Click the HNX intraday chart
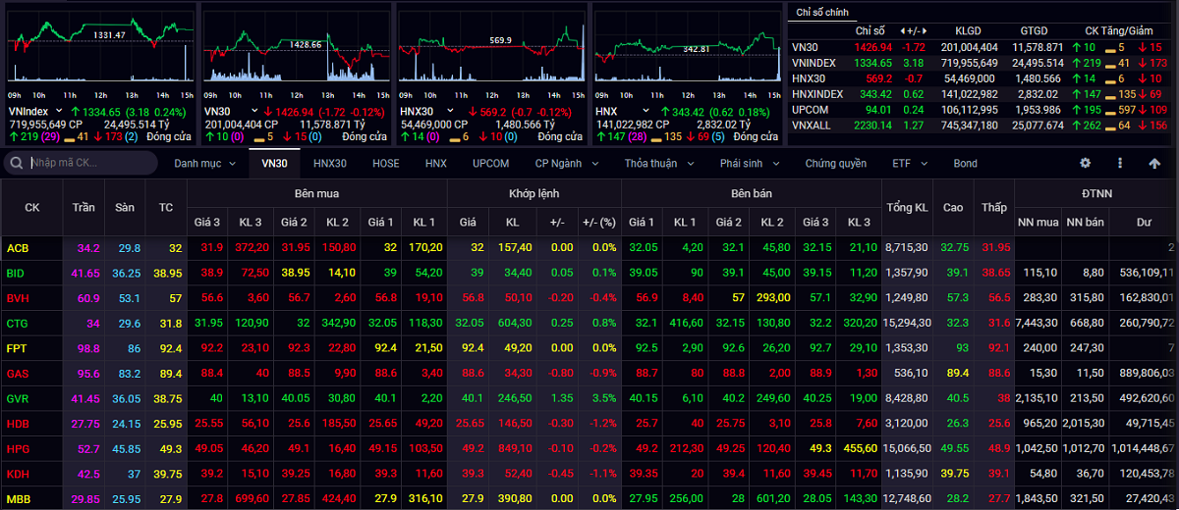The height and width of the screenshot is (510, 1179). click(688, 46)
